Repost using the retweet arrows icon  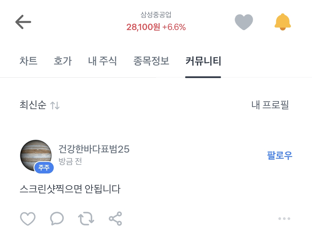click(86, 219)
